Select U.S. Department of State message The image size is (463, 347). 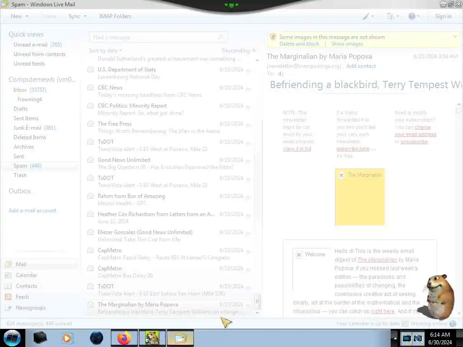coord(168,73)
